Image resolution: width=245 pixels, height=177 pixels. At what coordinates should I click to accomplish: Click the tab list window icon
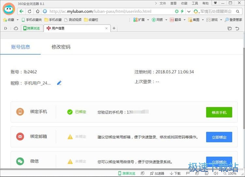pos(230,28)
